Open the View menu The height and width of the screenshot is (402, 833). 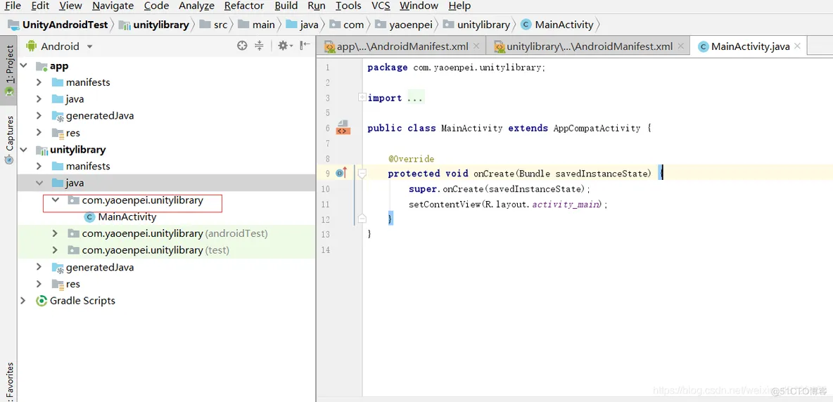tap(70, 6)
